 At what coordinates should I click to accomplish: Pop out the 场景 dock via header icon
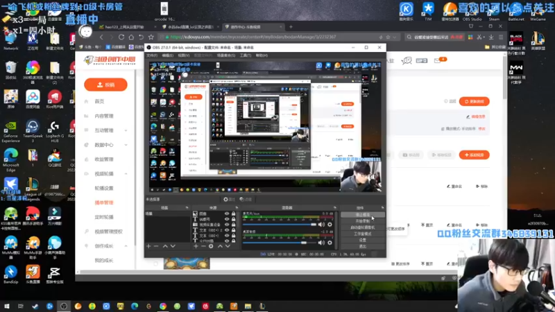pyautogui.click(x=187, y=207)
